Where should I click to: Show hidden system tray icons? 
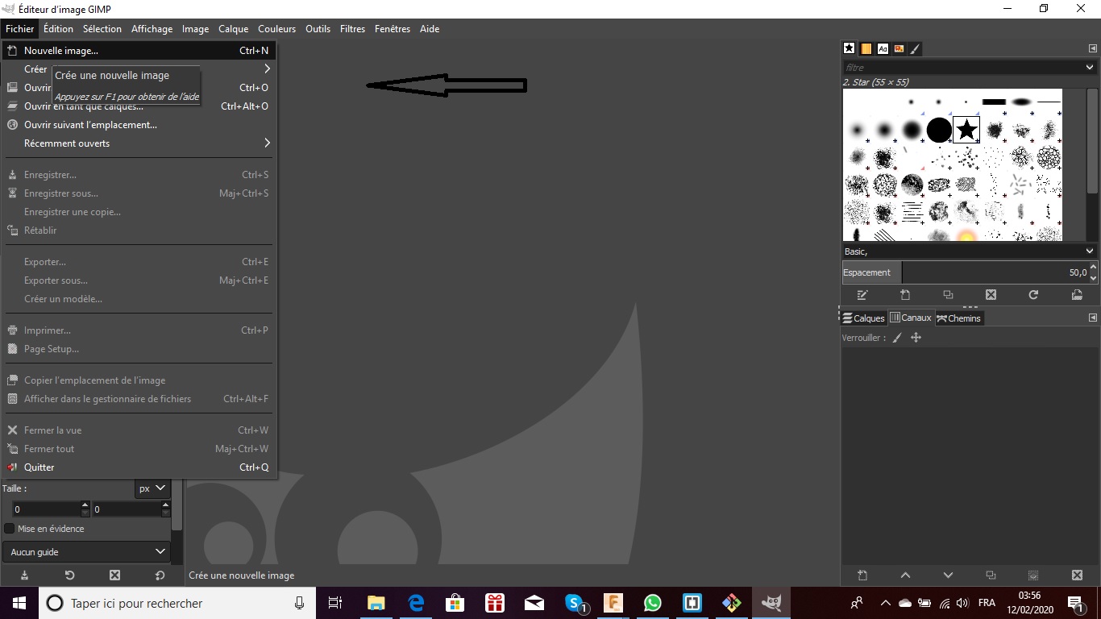885,603
